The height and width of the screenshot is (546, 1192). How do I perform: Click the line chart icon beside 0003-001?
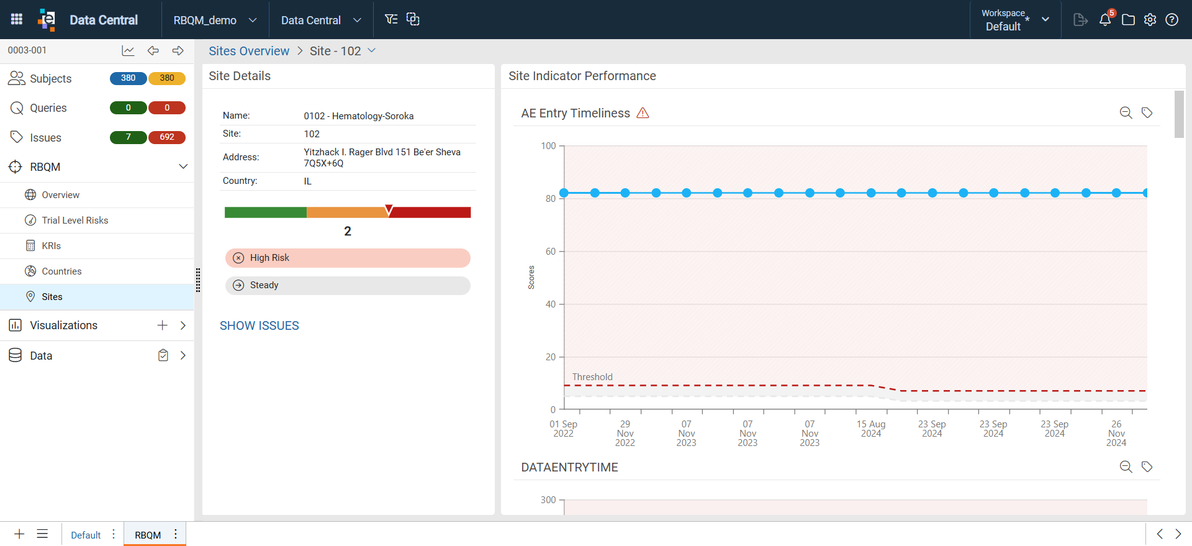pyautogui.click(x=128, y=51)
